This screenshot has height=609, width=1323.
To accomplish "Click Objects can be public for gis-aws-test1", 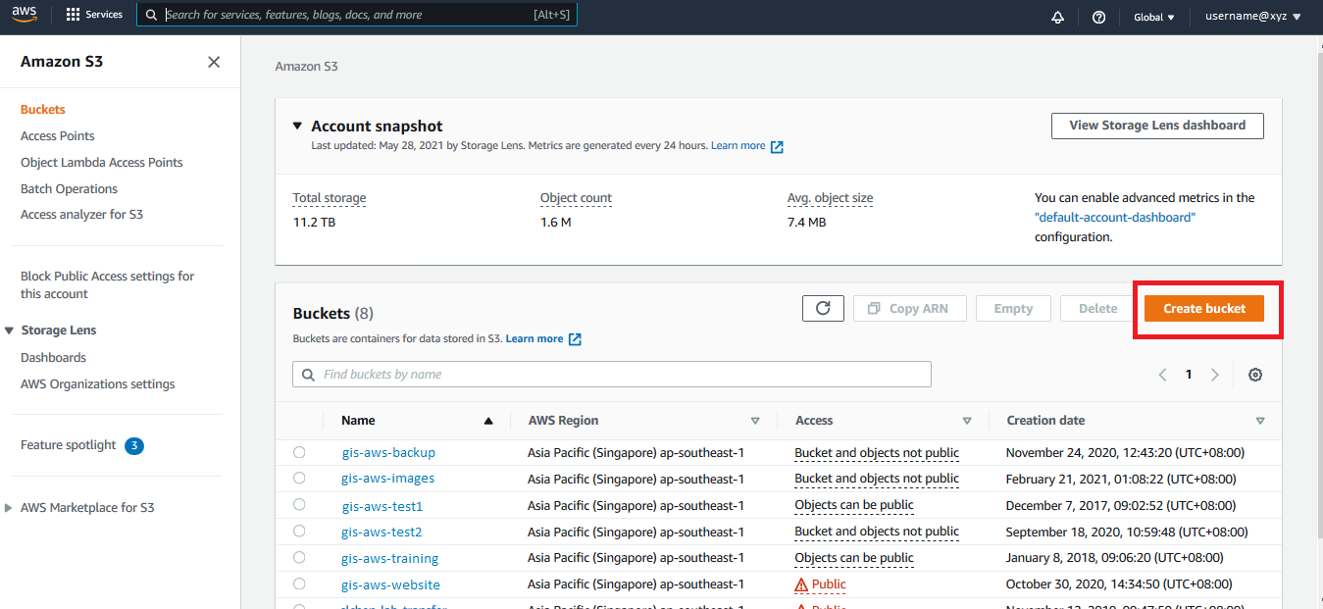I will [x=854, y=505].
